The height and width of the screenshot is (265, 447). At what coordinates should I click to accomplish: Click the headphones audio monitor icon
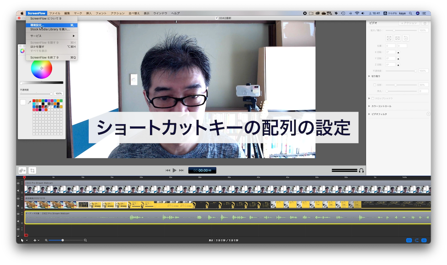click(x=361, y=170)
